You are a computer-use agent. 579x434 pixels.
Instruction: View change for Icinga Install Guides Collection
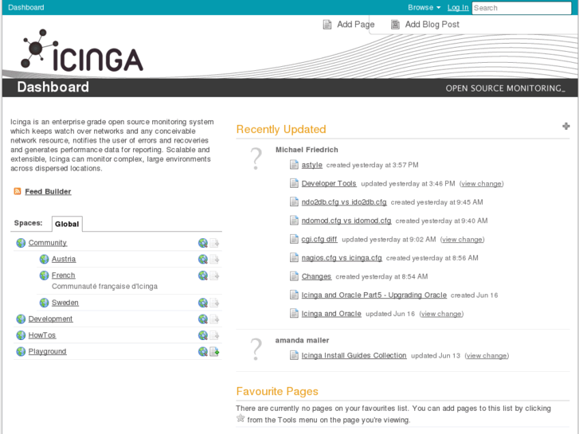coord(487,355)
